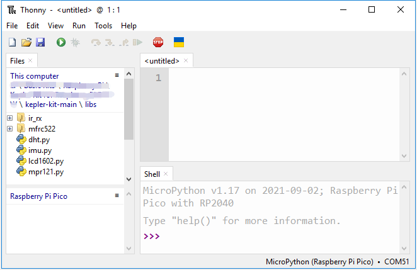Viewport: 417px width, 270px height.
Task: Select the dht.py file name
Action: pyautogui.click(x=39, y=140)
